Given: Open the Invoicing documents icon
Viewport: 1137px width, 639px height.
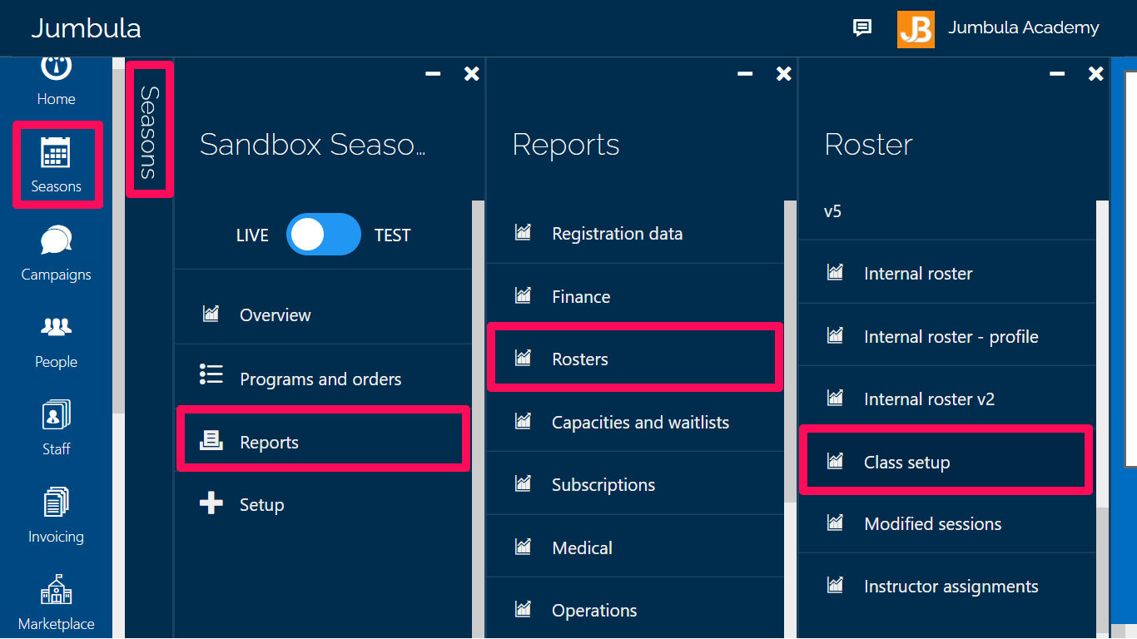Looking at the screenshot, I should point(56,502).
